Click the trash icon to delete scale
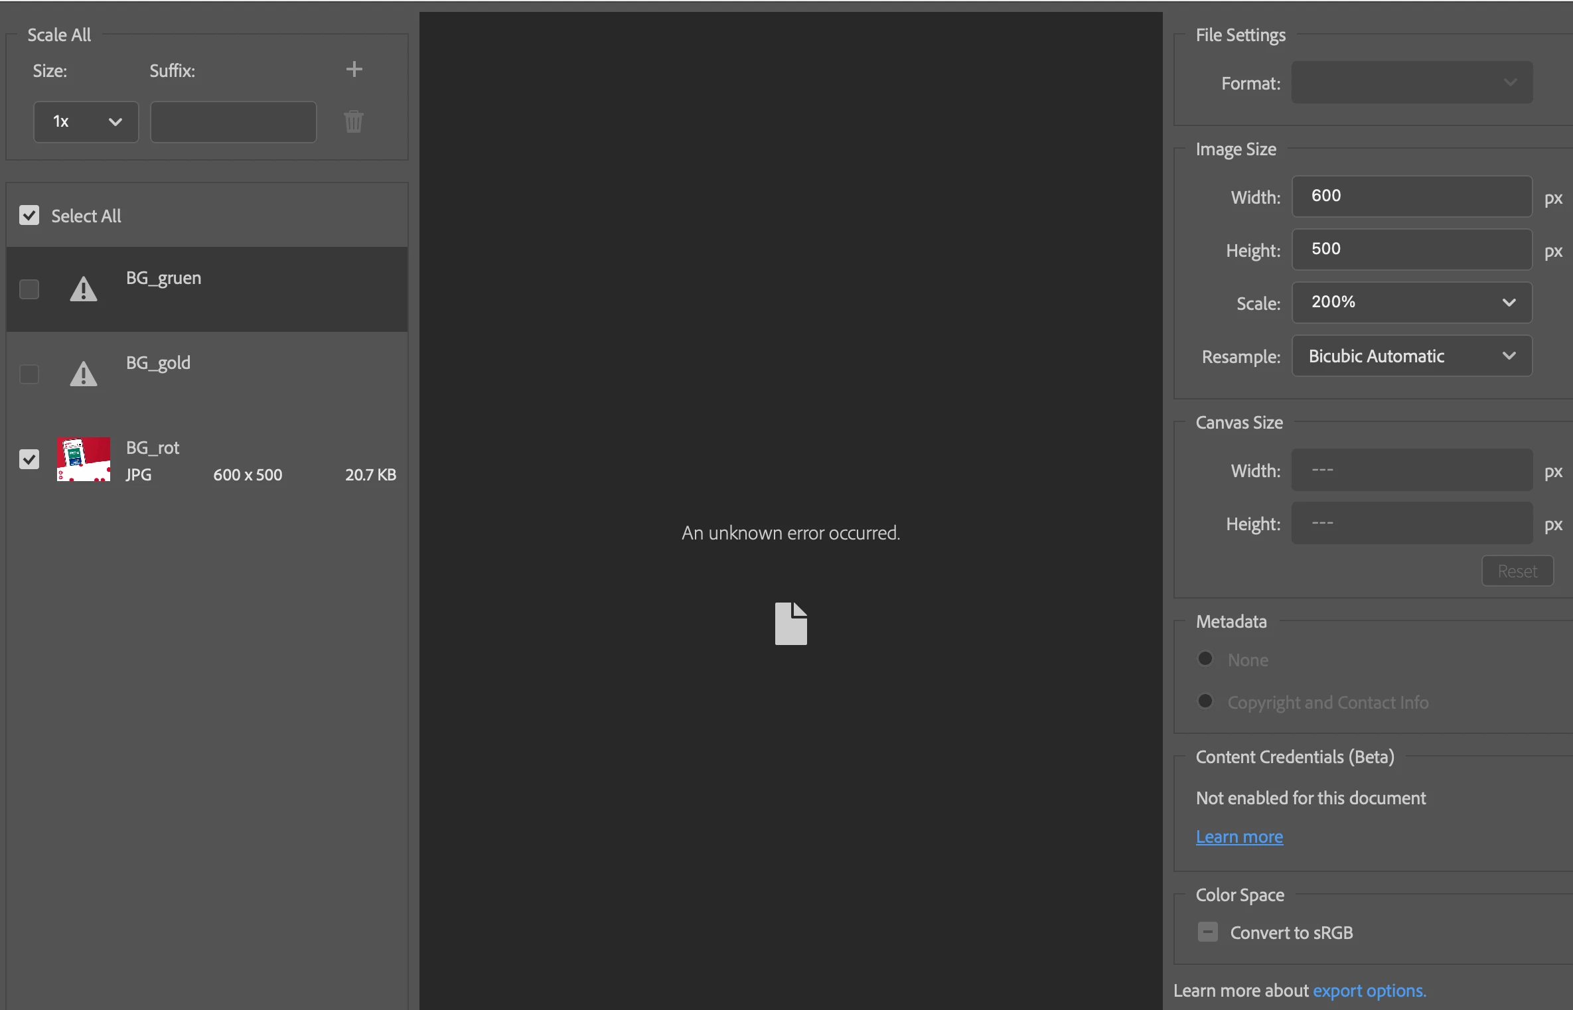Viewport: 1573px width, 1010px height. pos(354,121)
